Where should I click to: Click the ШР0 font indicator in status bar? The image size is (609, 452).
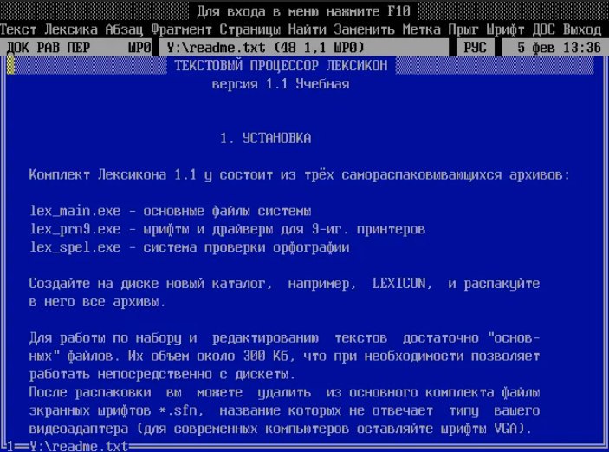pyautogui.click(x=139, y=47)
